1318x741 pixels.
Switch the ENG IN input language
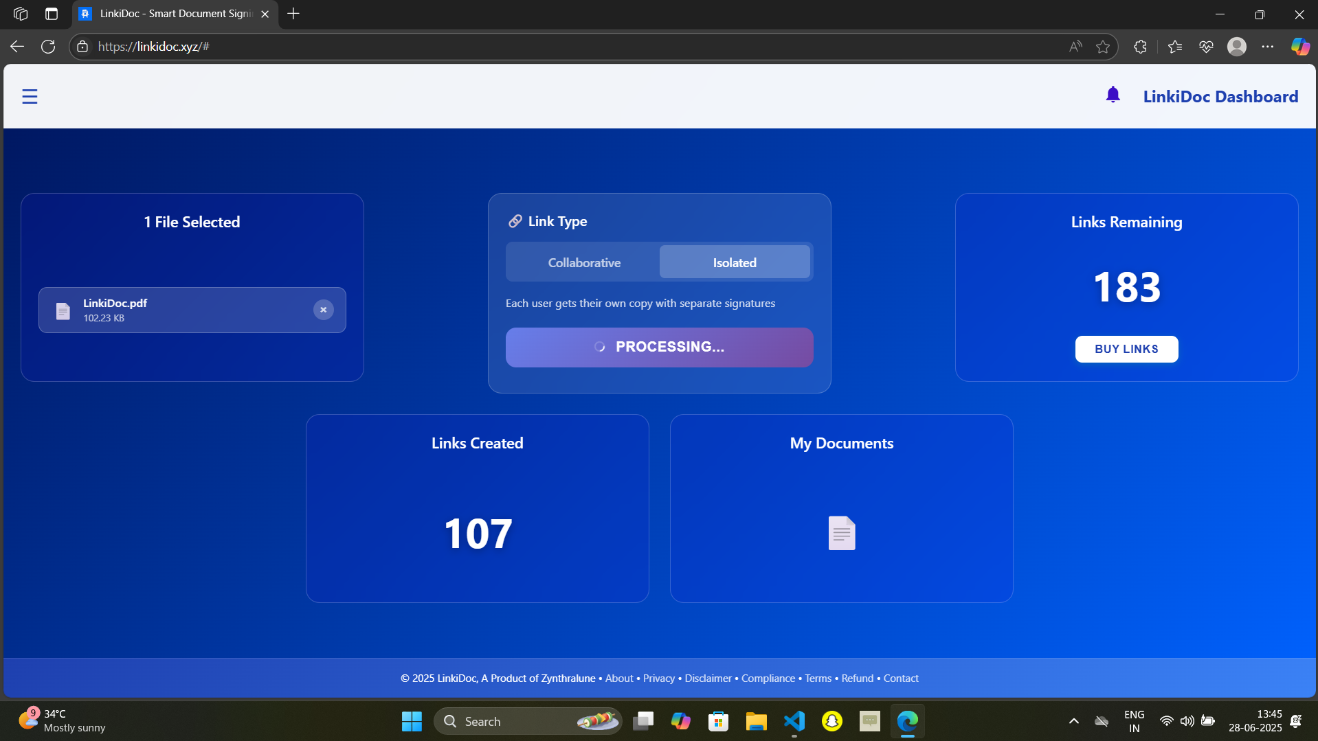click(x=1135, y=721)
